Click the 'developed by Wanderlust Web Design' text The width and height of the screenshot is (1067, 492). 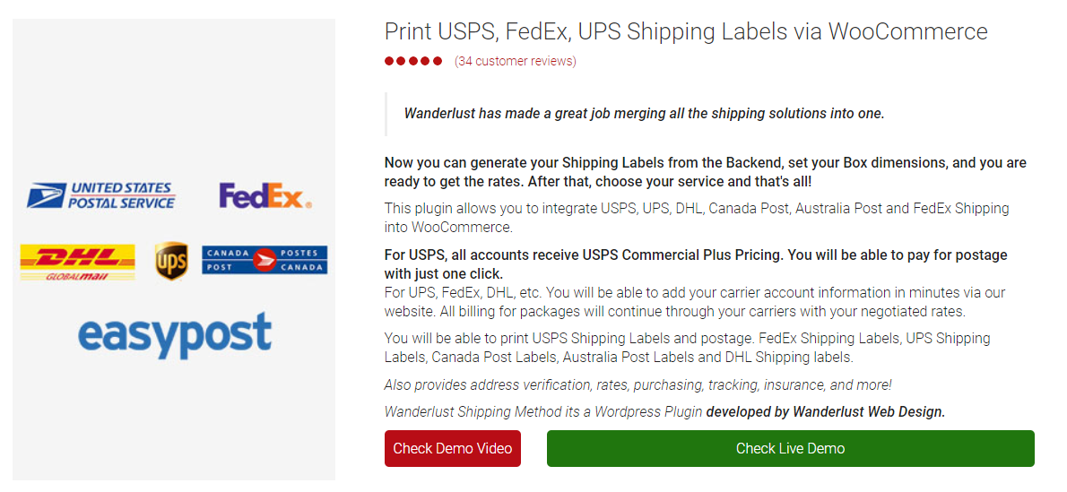click(826, 411)
